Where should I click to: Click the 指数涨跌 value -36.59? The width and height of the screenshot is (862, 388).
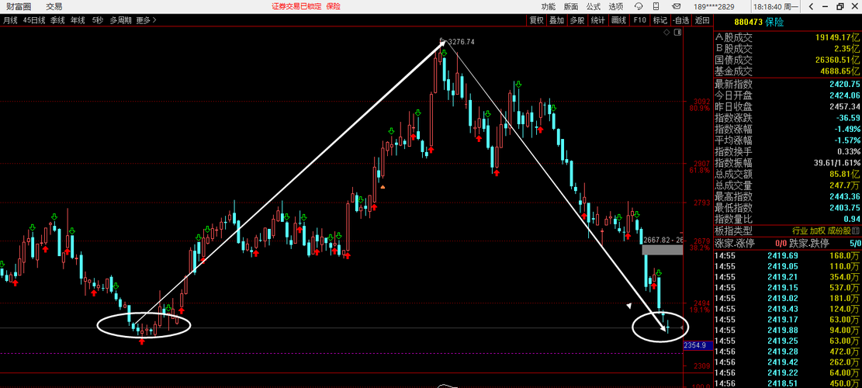click(x=847, y=118)
